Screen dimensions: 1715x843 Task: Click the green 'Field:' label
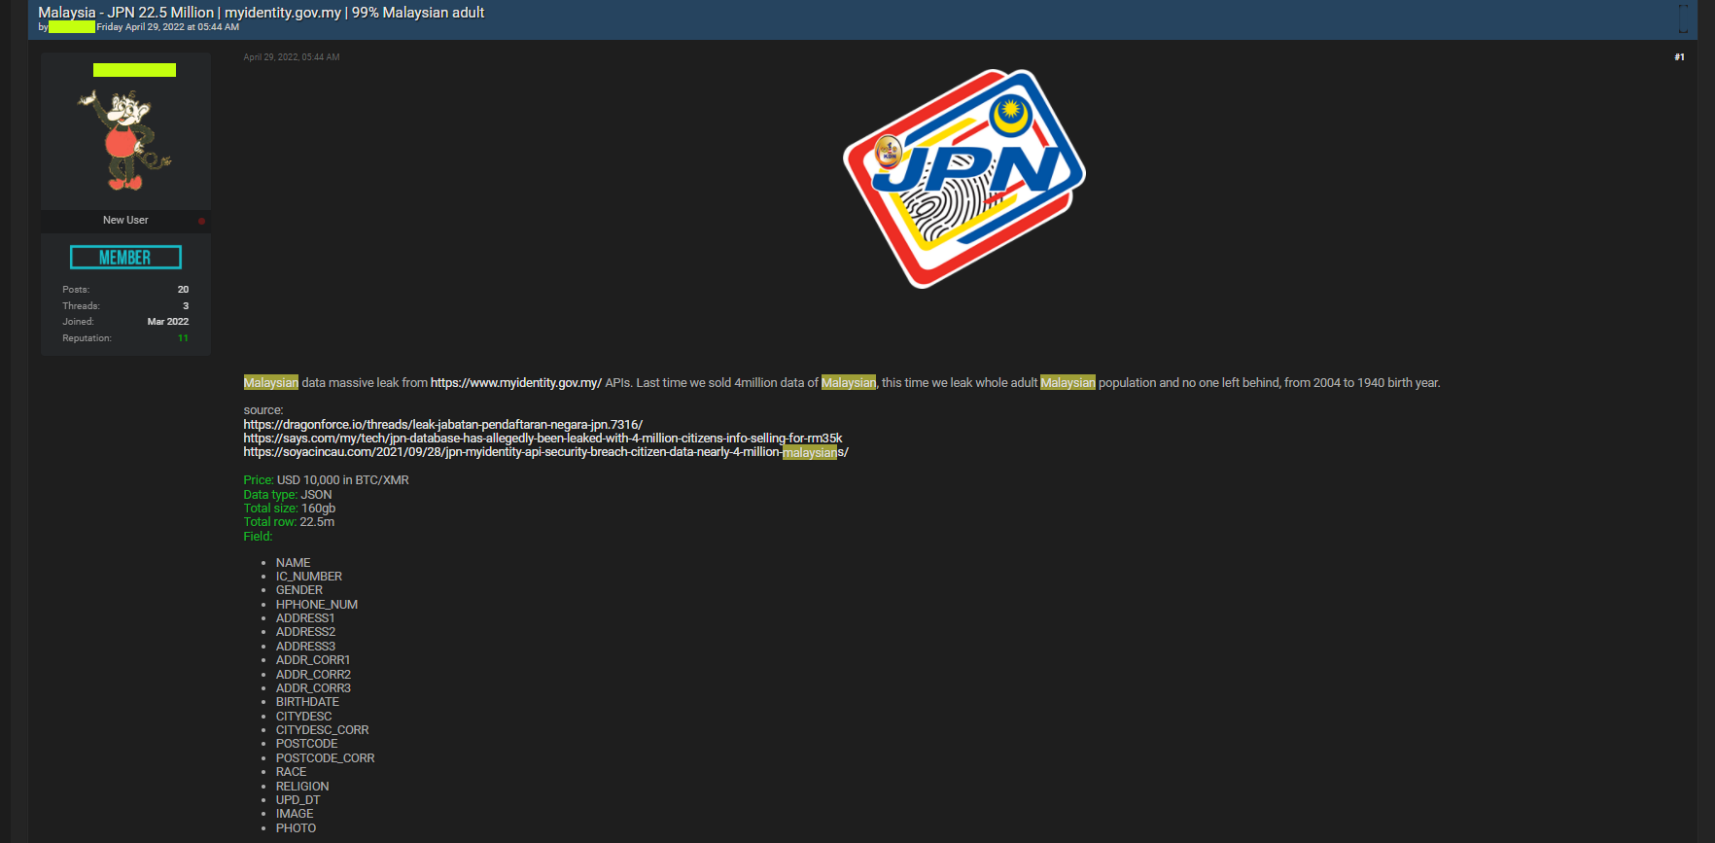pos(258,537)
